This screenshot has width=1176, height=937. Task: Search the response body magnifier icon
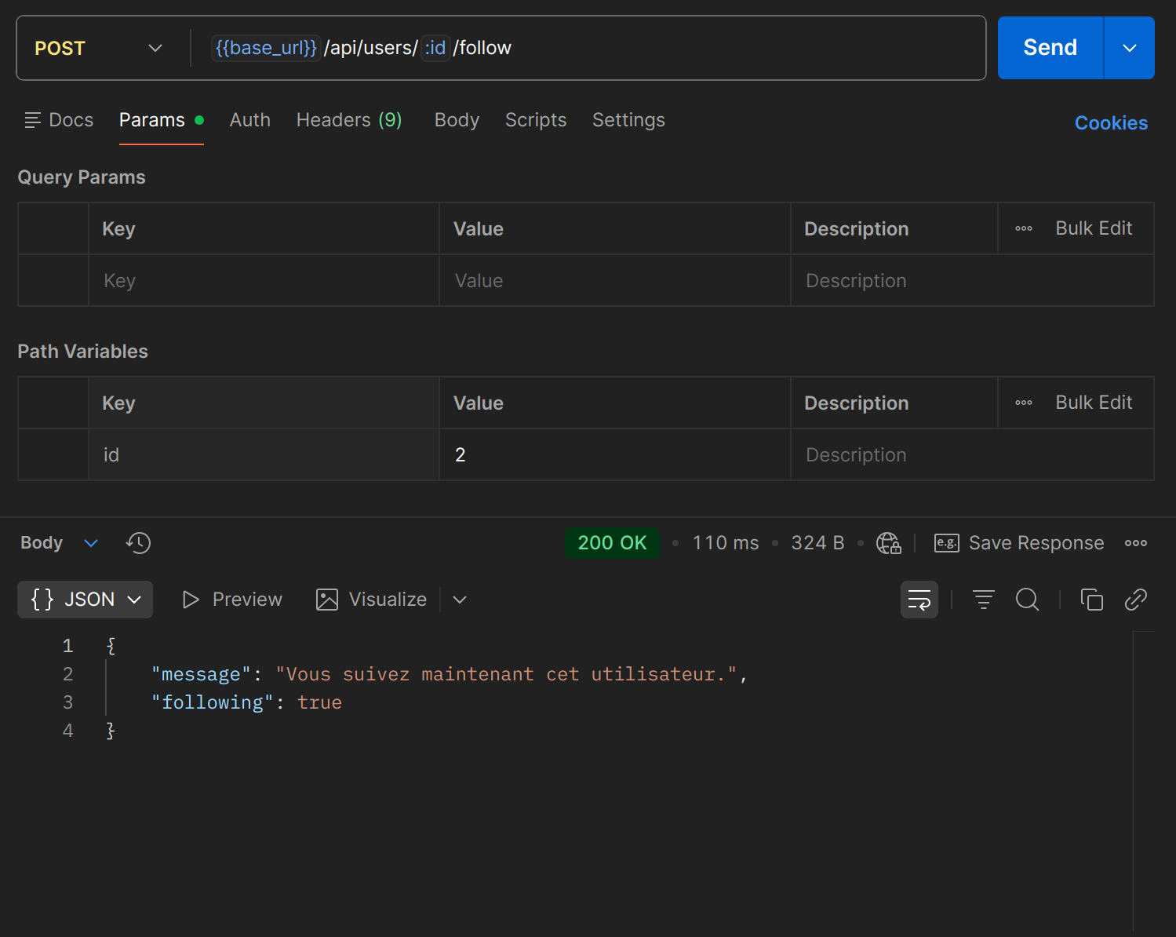click(x=1028, y=600)
